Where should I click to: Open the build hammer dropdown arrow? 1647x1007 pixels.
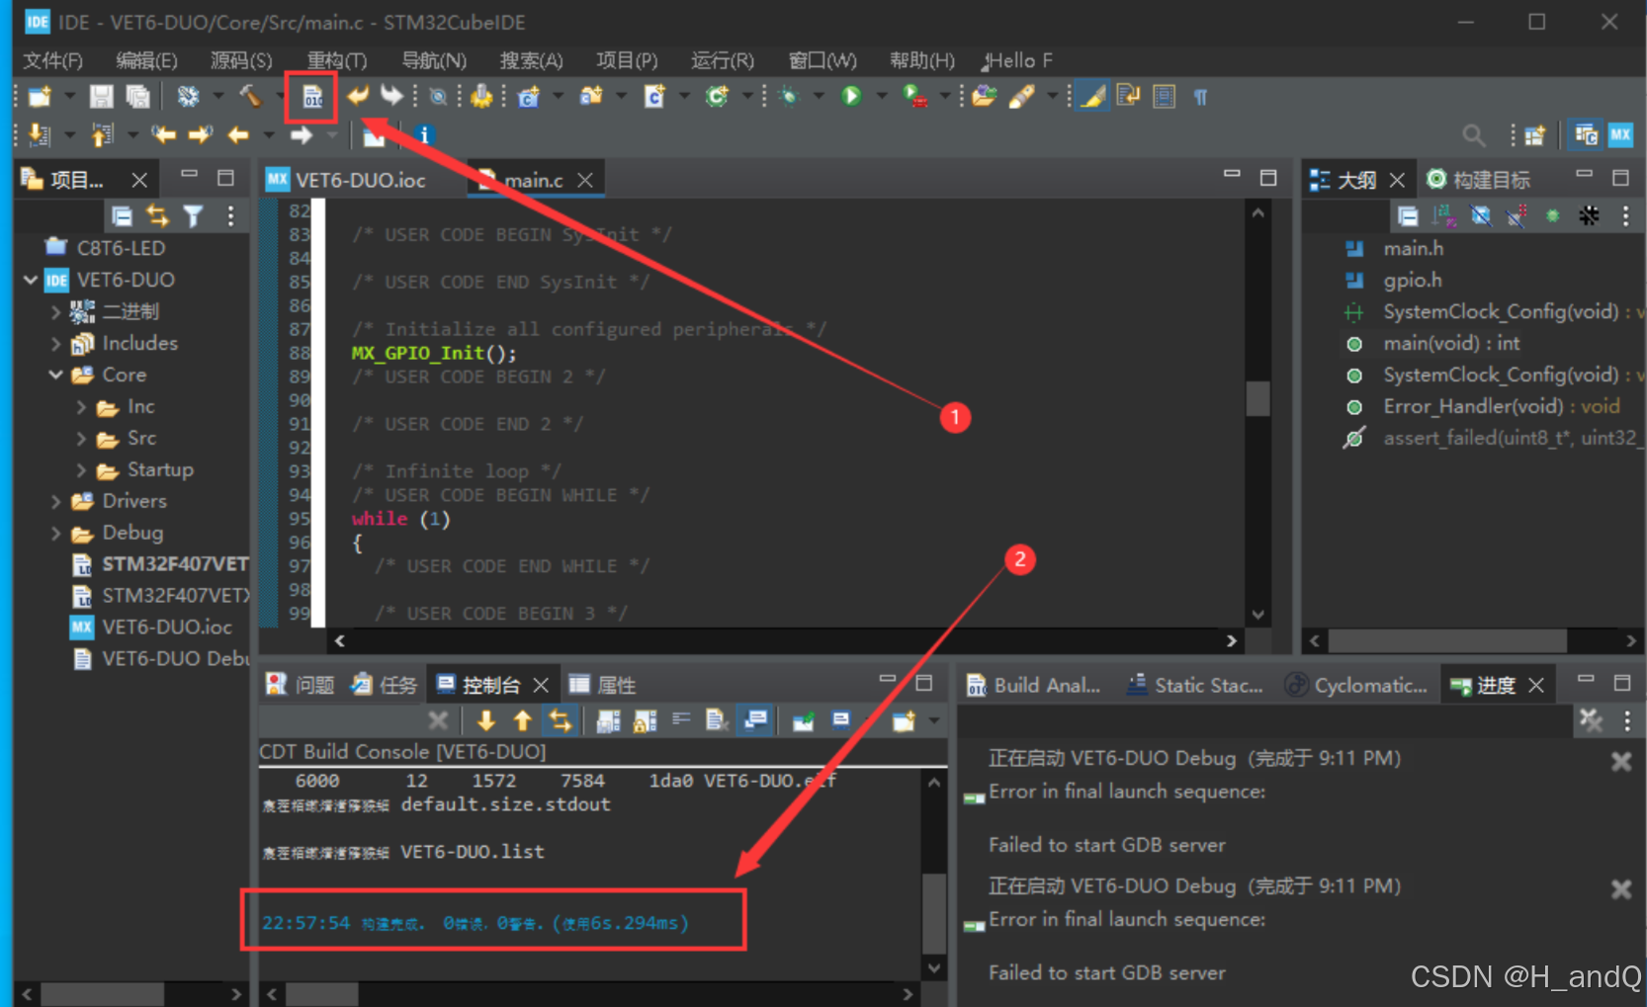click(280, 96)
